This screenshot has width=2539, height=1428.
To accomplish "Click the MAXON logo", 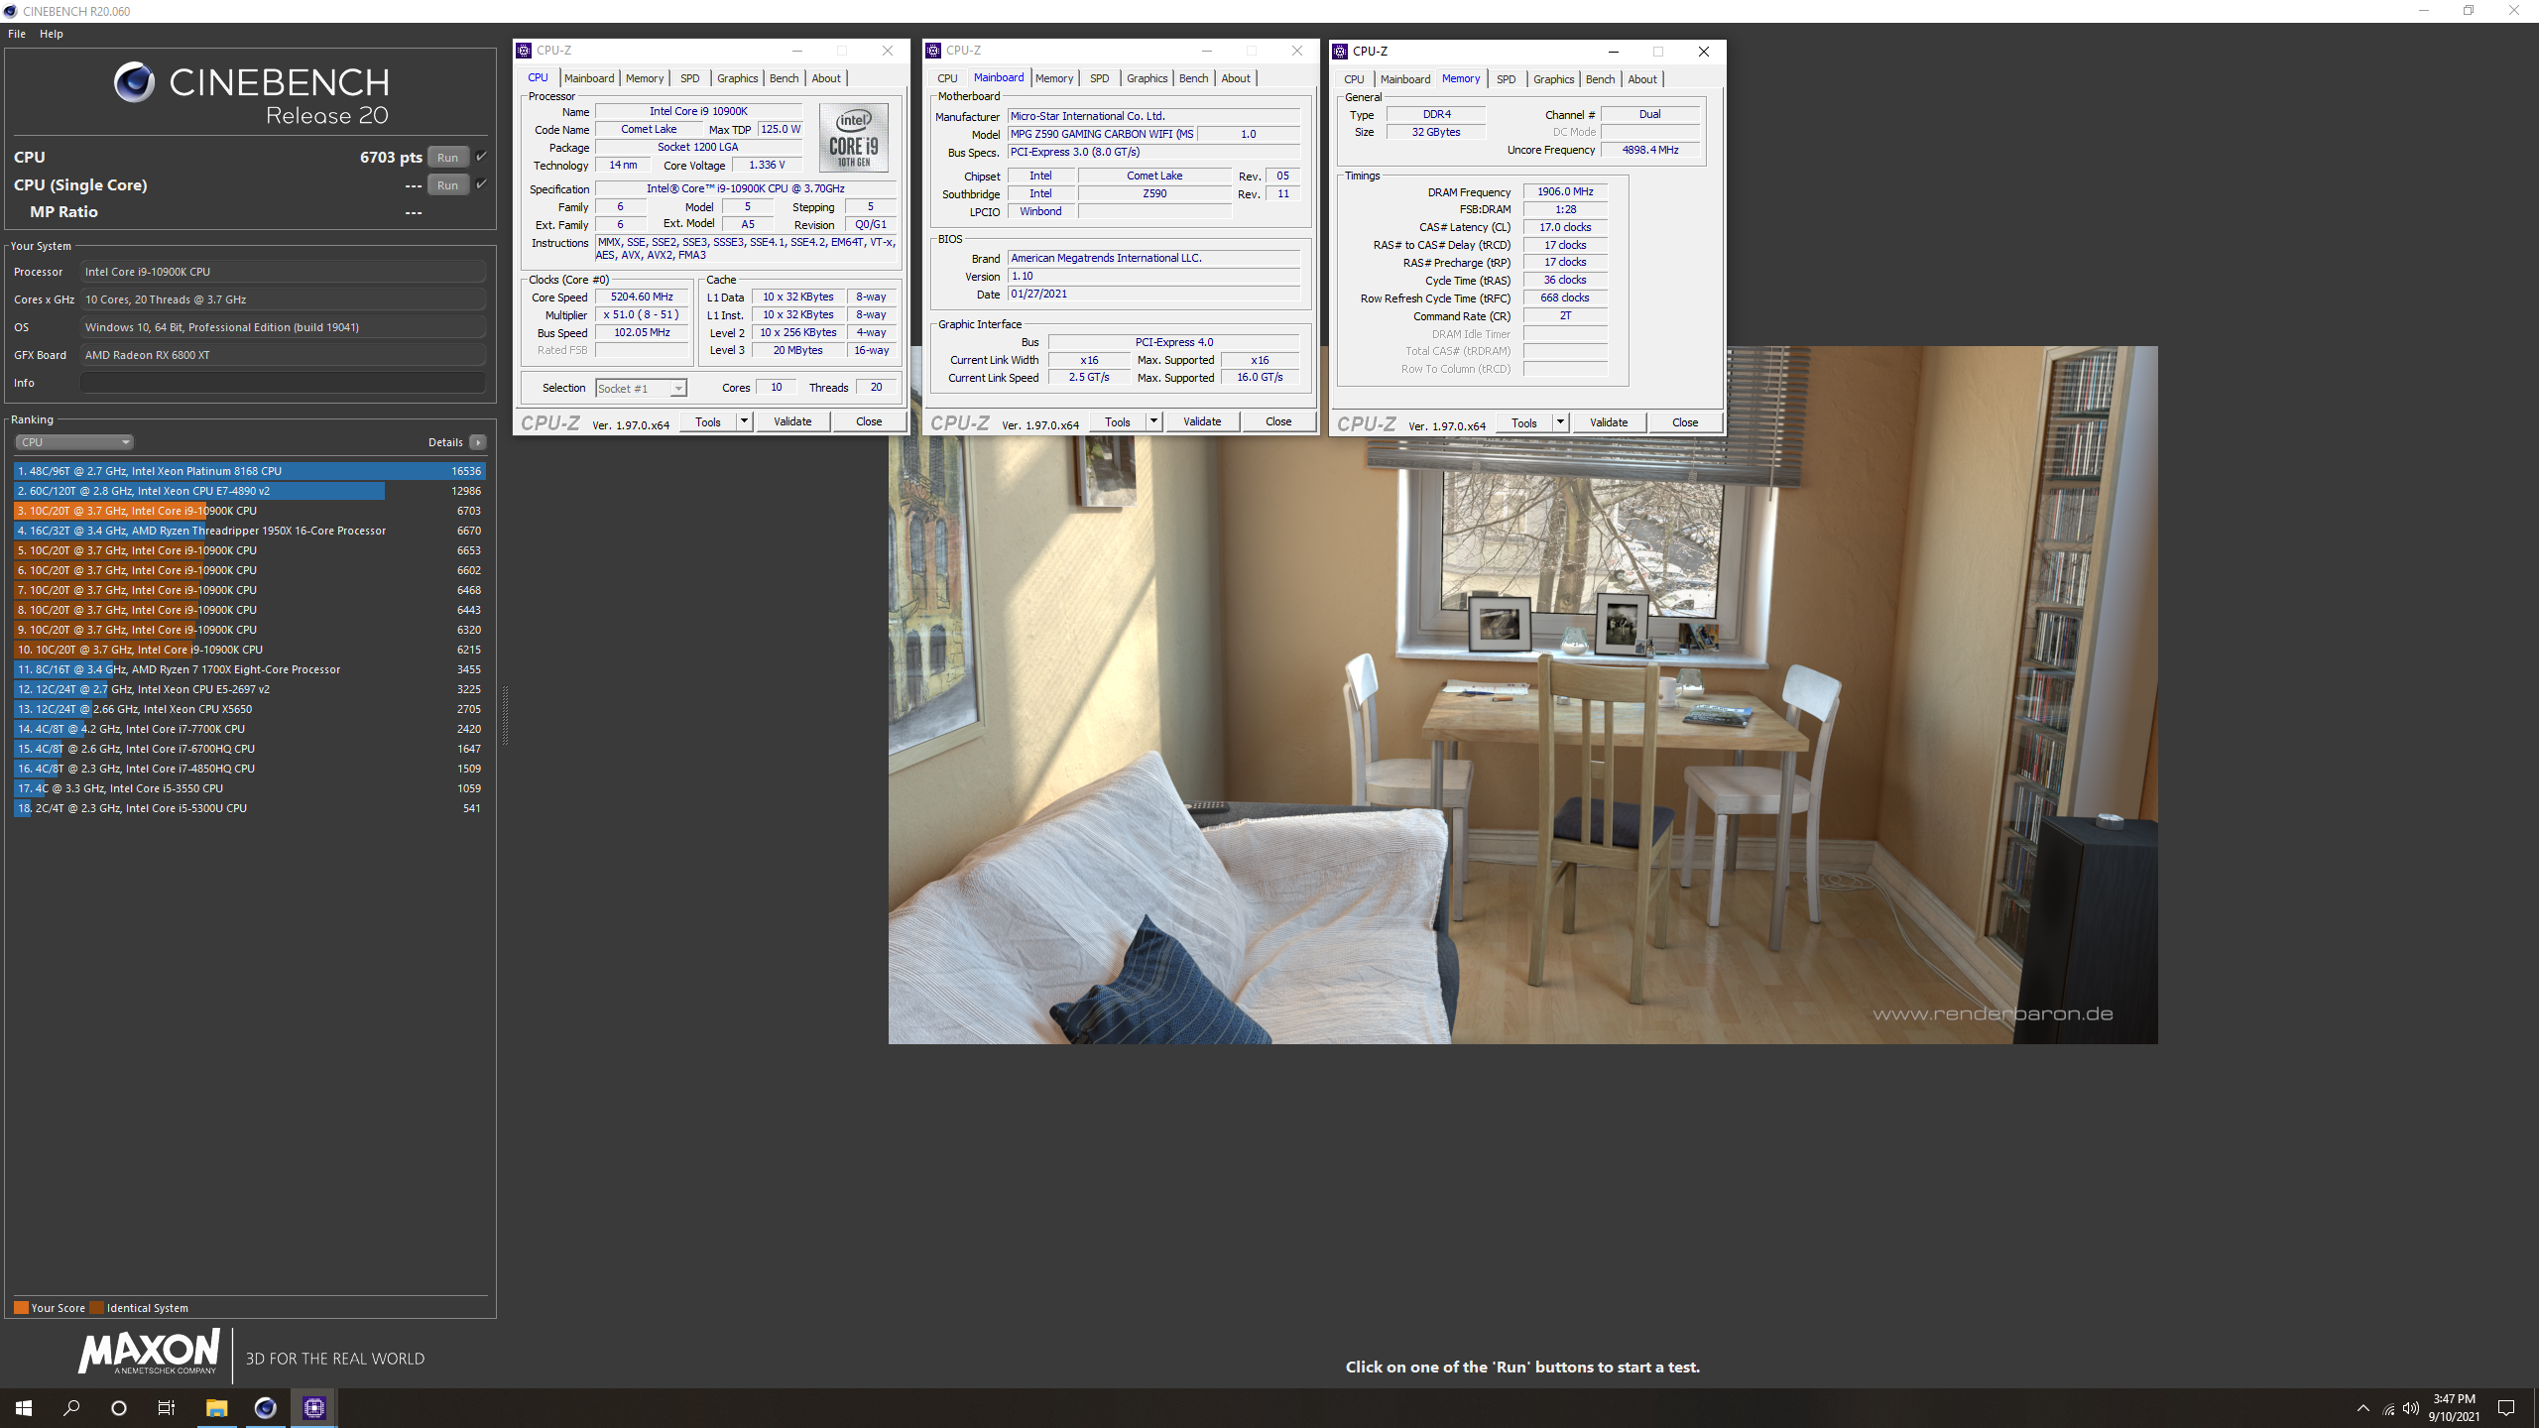I will [149, 1353].
